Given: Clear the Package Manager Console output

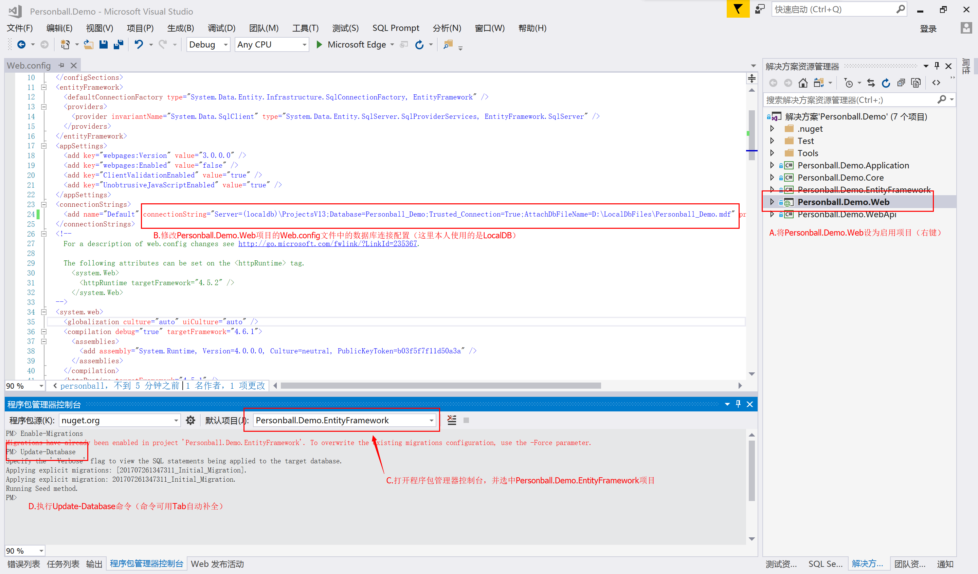Looking at the screenshot, I should 452,420.
